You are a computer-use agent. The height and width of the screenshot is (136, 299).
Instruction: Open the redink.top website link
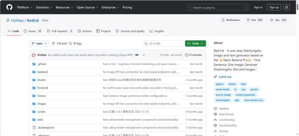225,77
